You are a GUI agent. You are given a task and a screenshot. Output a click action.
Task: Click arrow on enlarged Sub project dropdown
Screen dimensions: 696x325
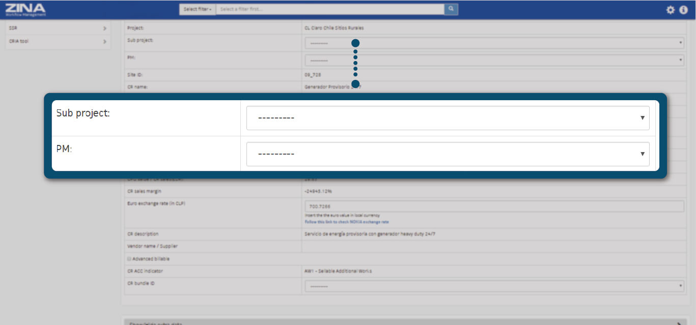click(x=642, y=118)
